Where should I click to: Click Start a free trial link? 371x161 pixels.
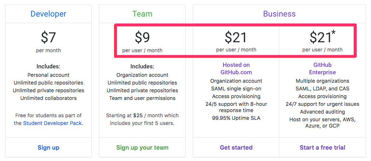click(x=322, y=147)
